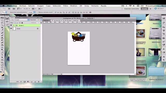166x93 pixels.
Task: Add a layer style with the fx icon
Action: 21,82
